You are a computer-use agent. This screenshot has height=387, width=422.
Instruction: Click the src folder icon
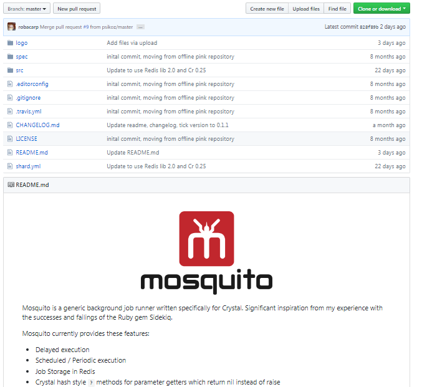point(10,70)
